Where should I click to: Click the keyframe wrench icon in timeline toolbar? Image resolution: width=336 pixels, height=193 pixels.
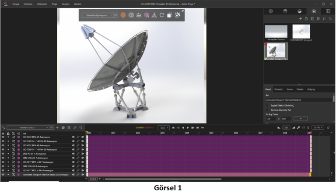[298, 128]
